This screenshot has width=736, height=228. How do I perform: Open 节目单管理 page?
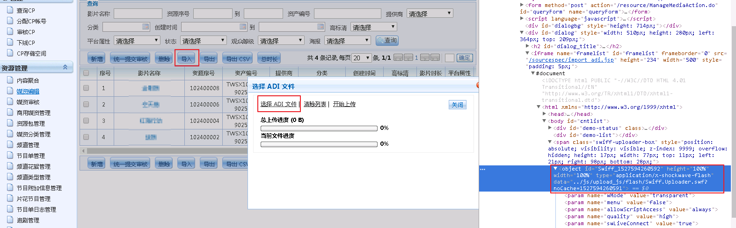pyautogui.click(x=31, y=156)
